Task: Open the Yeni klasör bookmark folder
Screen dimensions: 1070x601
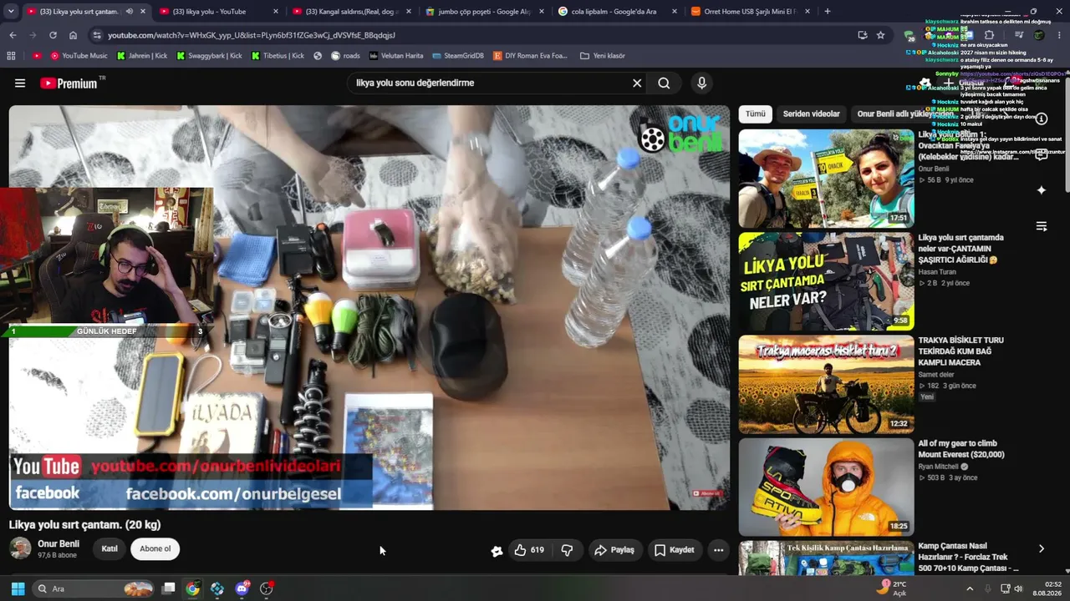Action: point(602,56)
